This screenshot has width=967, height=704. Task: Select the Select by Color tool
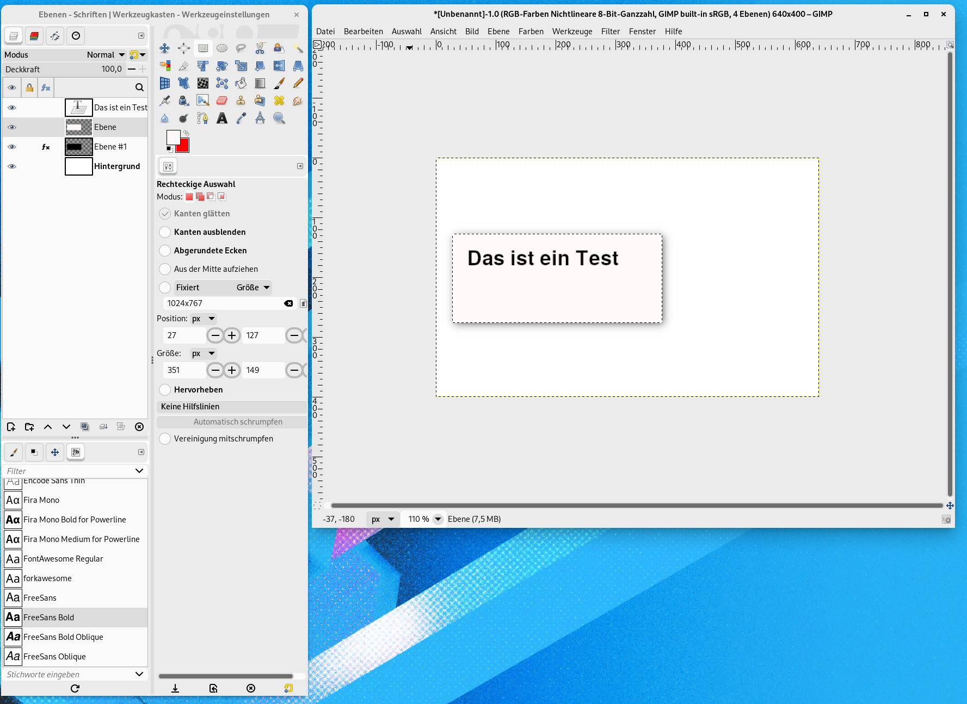point(164,66)
